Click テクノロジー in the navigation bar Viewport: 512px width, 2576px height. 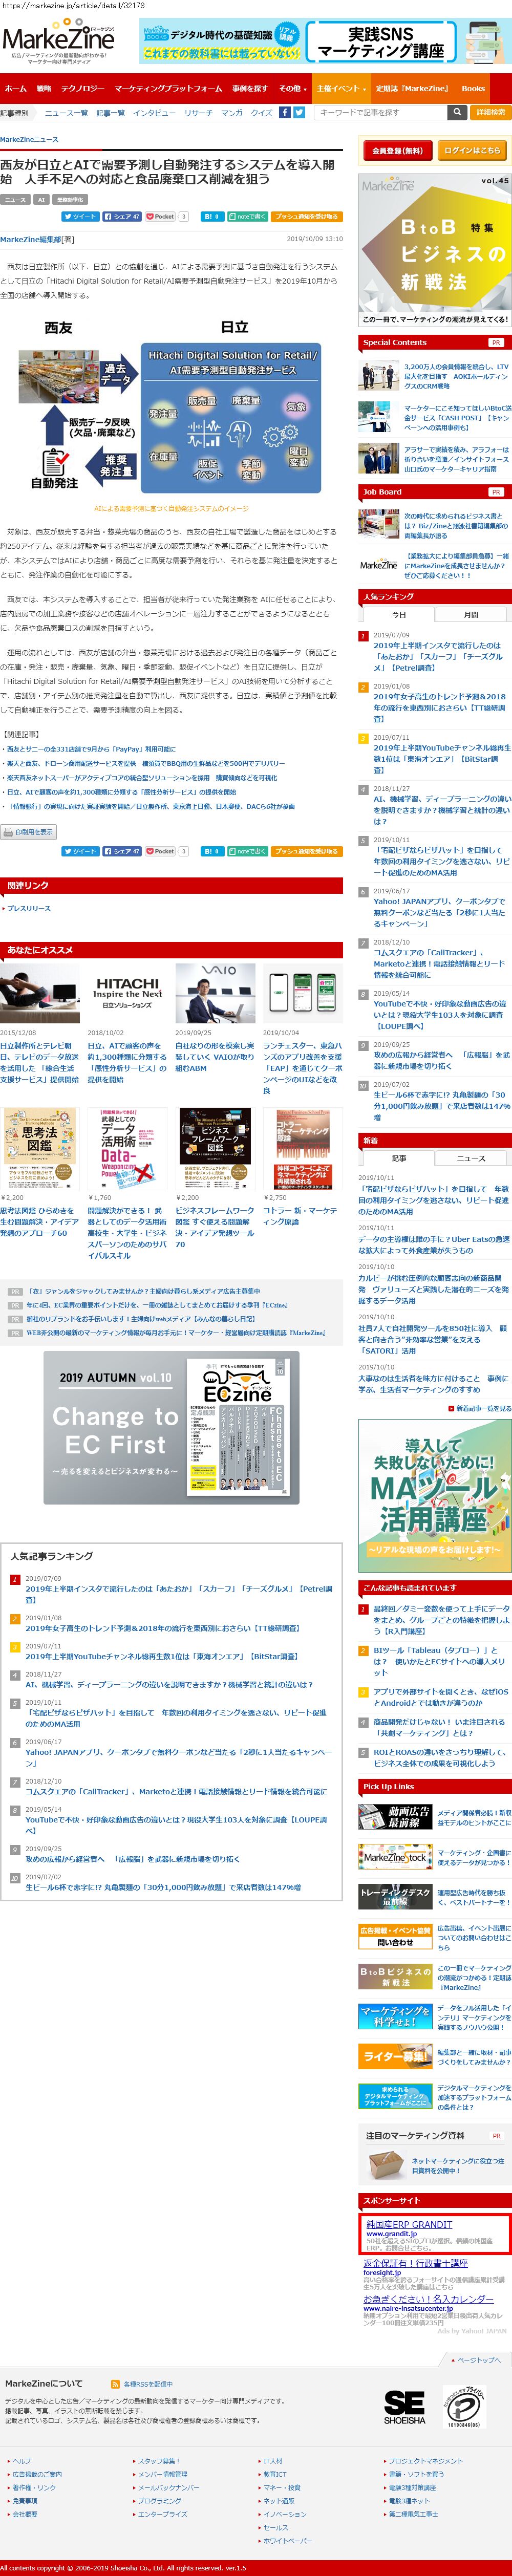coord(82,88)
